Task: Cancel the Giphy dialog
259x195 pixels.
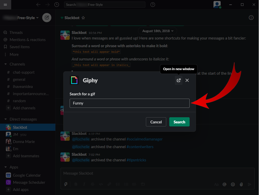Action: (156, 122)
